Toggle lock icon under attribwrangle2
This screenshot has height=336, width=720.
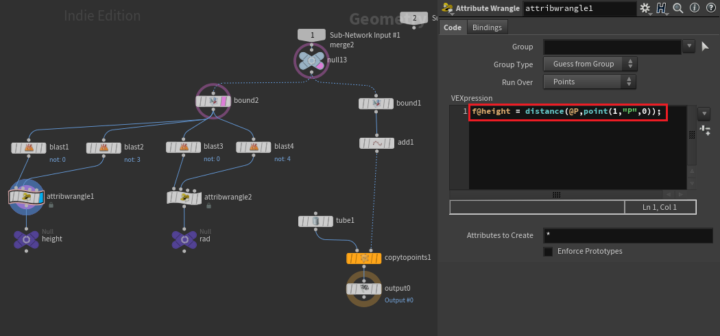coord(208,206)
